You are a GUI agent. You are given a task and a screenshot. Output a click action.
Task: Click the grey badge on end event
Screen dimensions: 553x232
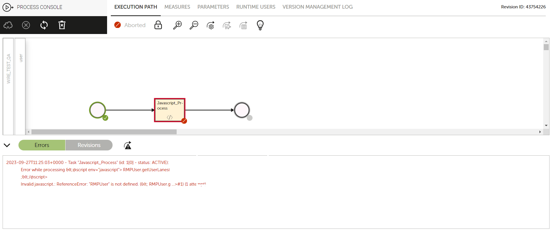(x=250, y=118)
